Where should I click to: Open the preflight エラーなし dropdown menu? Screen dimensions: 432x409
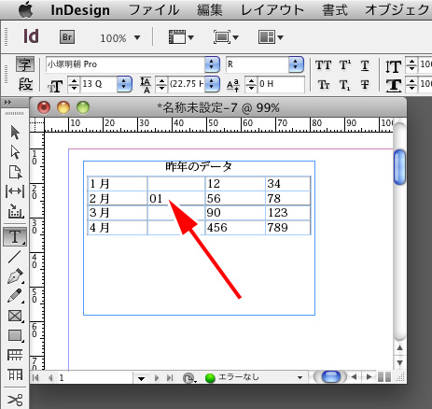coord(300,378)
